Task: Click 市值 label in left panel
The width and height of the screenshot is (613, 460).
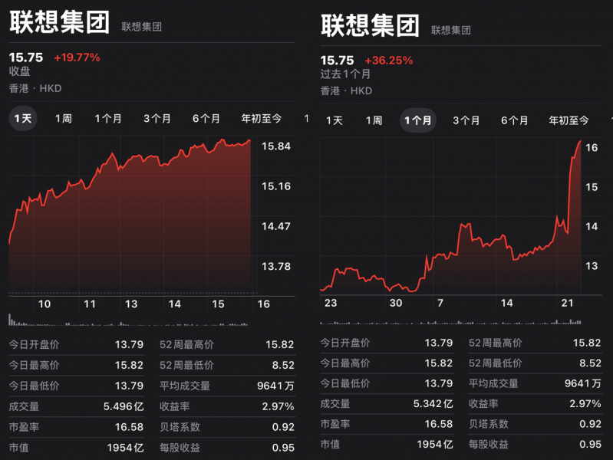Action: 18,448
